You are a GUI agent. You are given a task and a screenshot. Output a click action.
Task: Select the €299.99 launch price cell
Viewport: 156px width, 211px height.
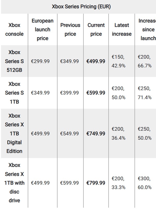[40, 61]
